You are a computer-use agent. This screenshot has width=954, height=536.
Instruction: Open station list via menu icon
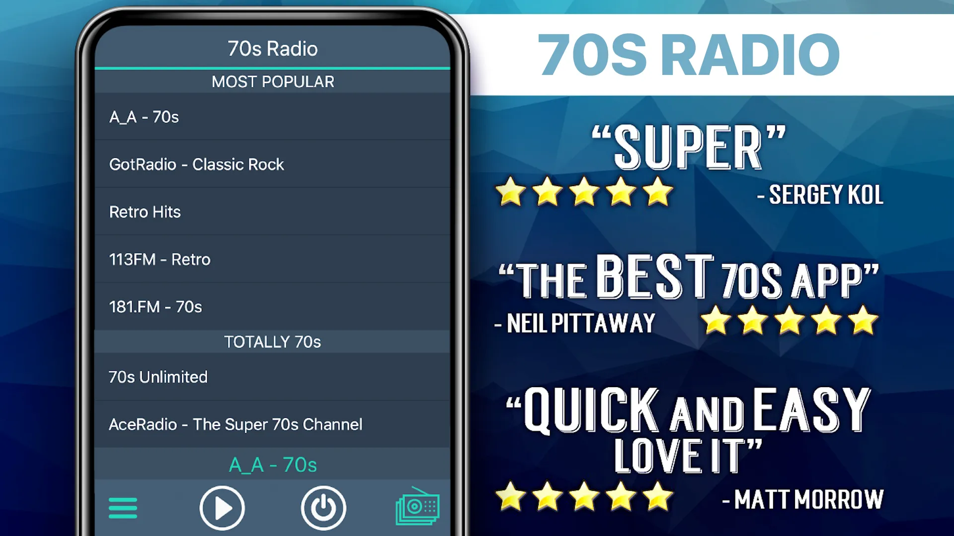pos(123,507)
